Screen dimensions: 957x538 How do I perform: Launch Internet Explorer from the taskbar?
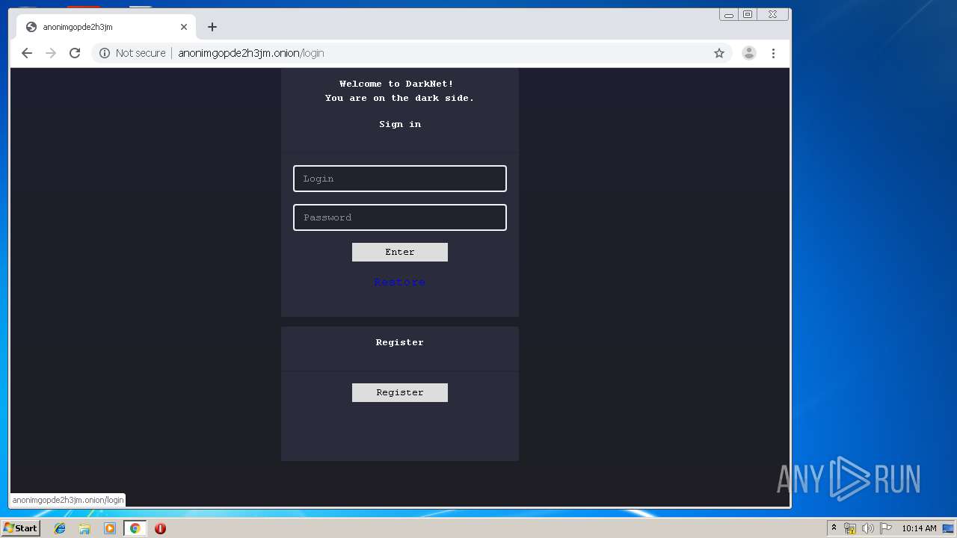(60, 528)
